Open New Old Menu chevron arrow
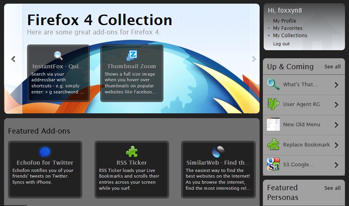Image resolution: width=349 pixels, height=206 pixels. [x=336, y=125]
